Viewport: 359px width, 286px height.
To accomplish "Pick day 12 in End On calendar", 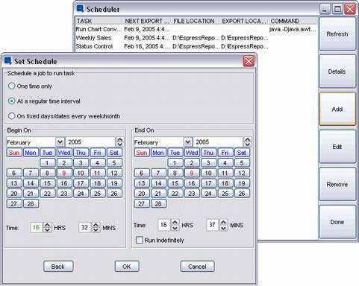I will coord(242,173).
